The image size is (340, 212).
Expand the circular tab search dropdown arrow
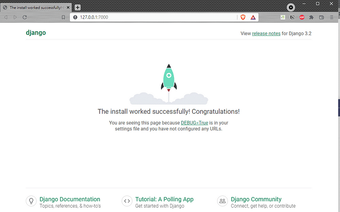click(290, 7)
